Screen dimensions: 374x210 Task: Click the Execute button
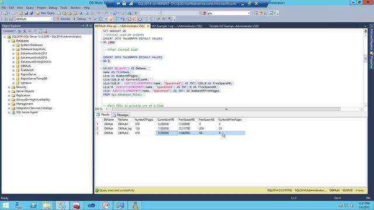63,19
